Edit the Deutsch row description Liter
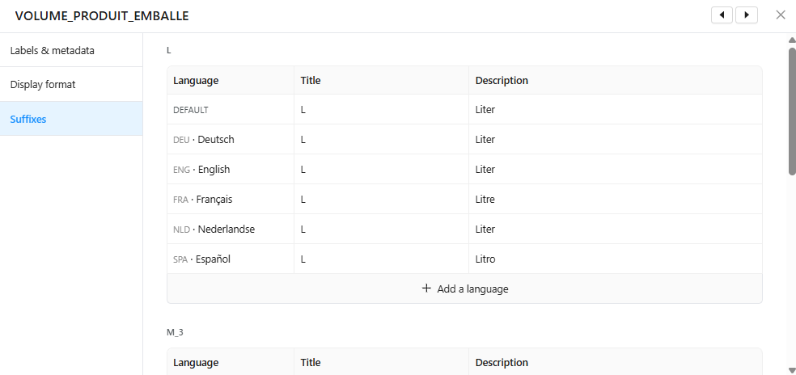Viewport: 796px width, 375px height. (x=616, y=140)
